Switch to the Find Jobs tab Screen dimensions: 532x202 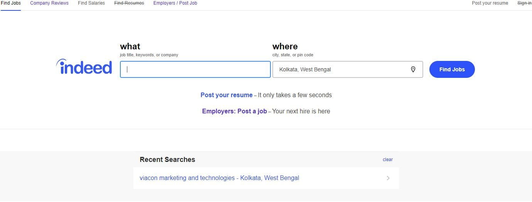(x=11, y=3)
